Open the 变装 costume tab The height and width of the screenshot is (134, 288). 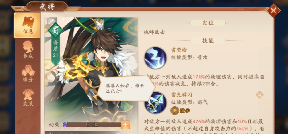[x=28, y=97]
